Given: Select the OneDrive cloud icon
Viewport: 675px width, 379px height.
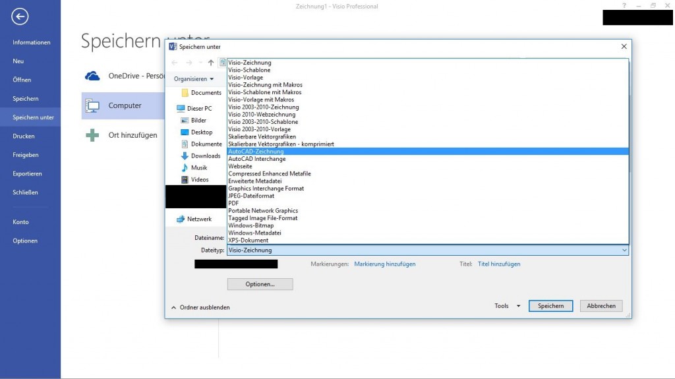Looking at the screenshot, I should coord(92,76).
